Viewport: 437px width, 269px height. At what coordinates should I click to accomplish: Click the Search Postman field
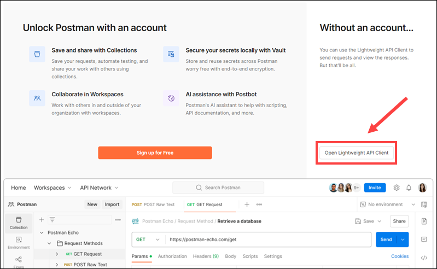coord(218,188)
